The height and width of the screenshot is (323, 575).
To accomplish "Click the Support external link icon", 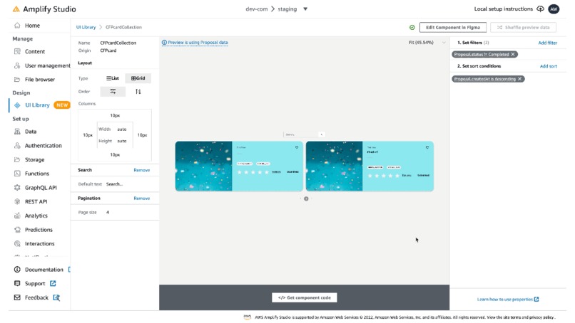I will 53,283.
